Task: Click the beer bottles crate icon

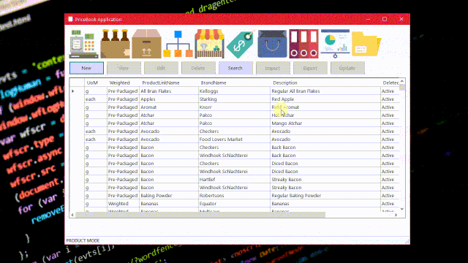Action: 115,44
